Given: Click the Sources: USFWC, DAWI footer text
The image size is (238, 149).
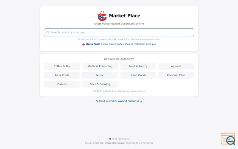Looking at the screenshot, I should 119,143.
